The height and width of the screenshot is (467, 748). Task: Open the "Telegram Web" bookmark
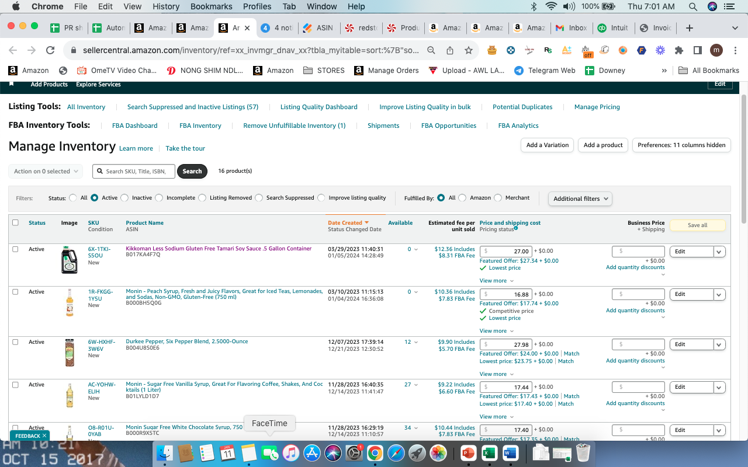point(545,70)
